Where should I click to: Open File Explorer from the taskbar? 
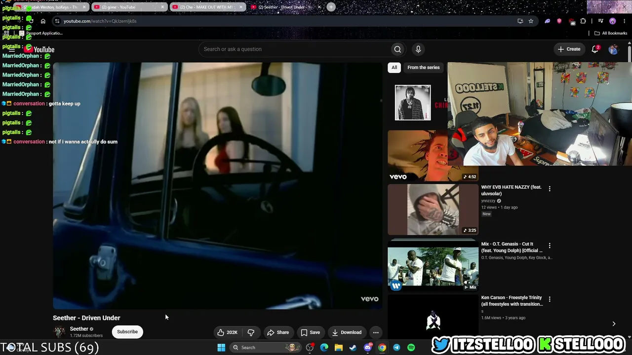(339, 348)
